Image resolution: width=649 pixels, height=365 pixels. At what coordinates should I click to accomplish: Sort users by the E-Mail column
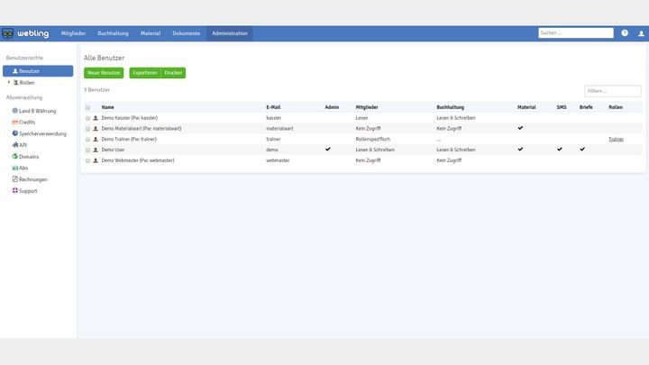coord(274,107)
